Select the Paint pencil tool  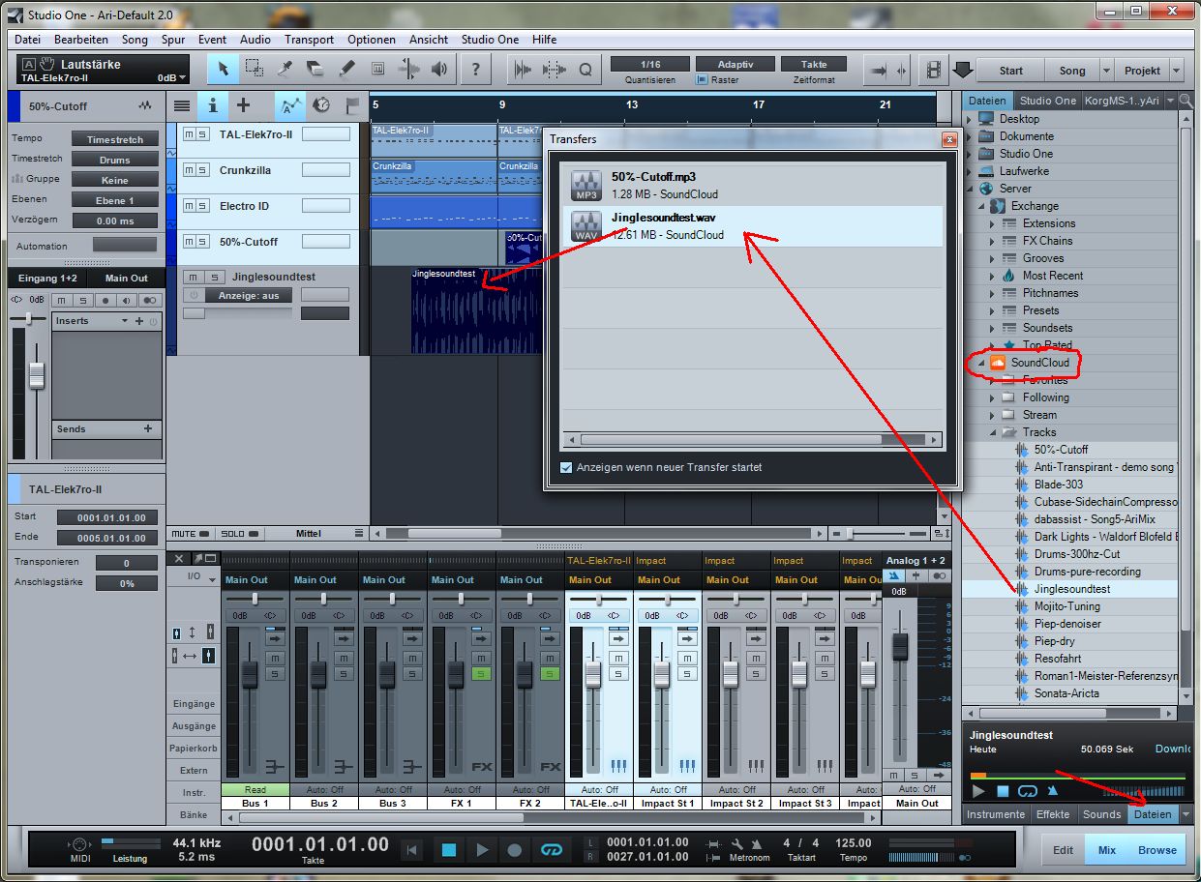tap(346, 70)
